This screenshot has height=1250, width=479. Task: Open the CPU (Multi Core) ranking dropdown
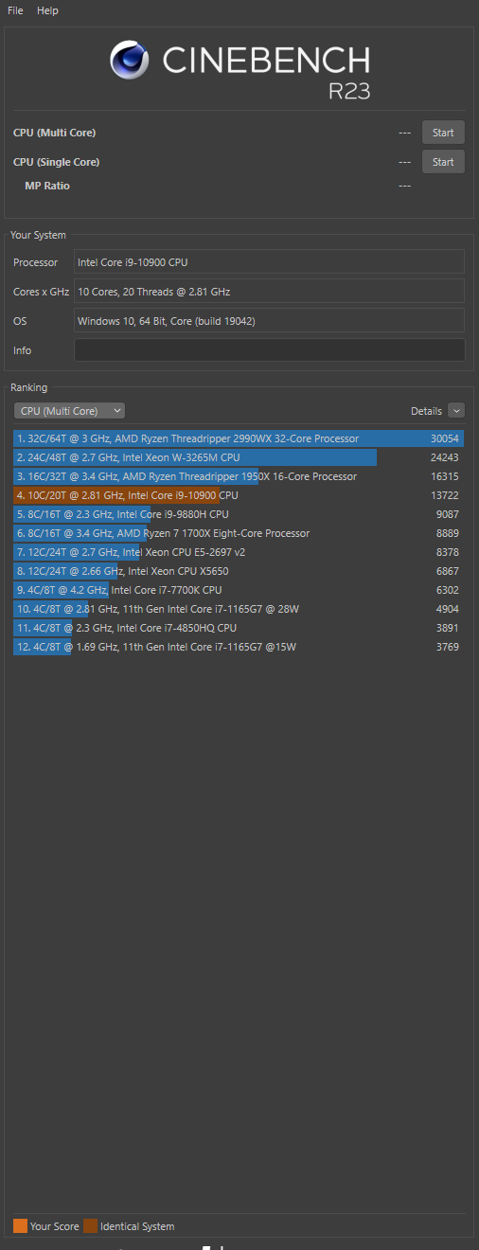[69, 411]
